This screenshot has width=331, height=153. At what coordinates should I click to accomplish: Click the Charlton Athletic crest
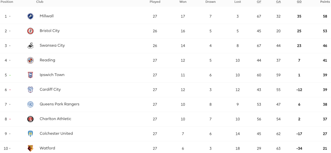pyautogui.click(x=30, y=119)
